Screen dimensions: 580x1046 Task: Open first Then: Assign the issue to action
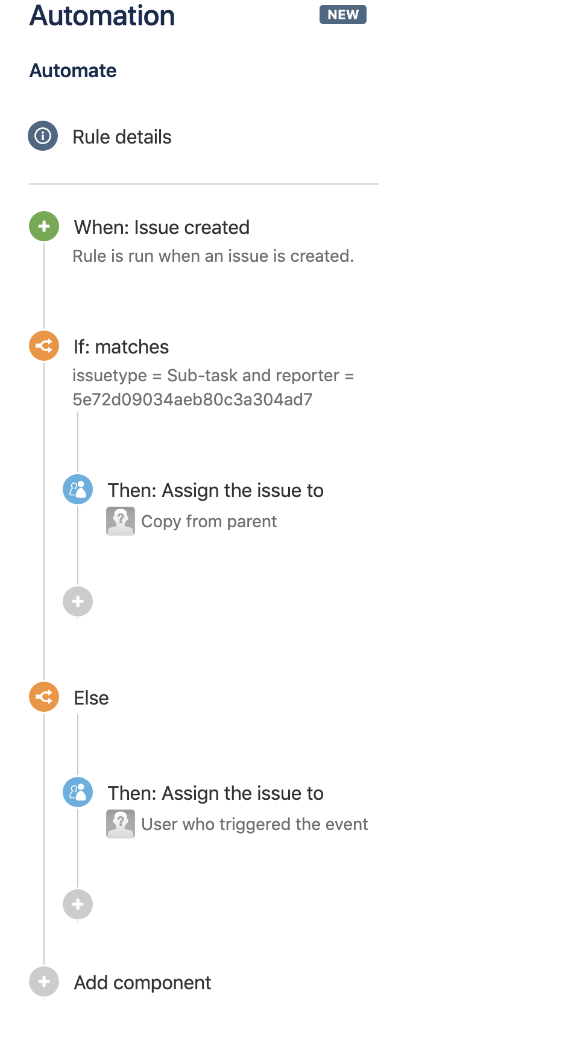pos(215,490)
